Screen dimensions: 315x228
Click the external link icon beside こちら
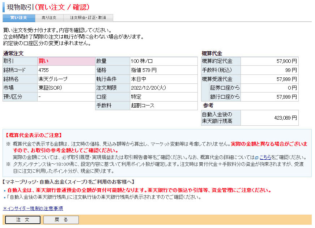(257, 158)
